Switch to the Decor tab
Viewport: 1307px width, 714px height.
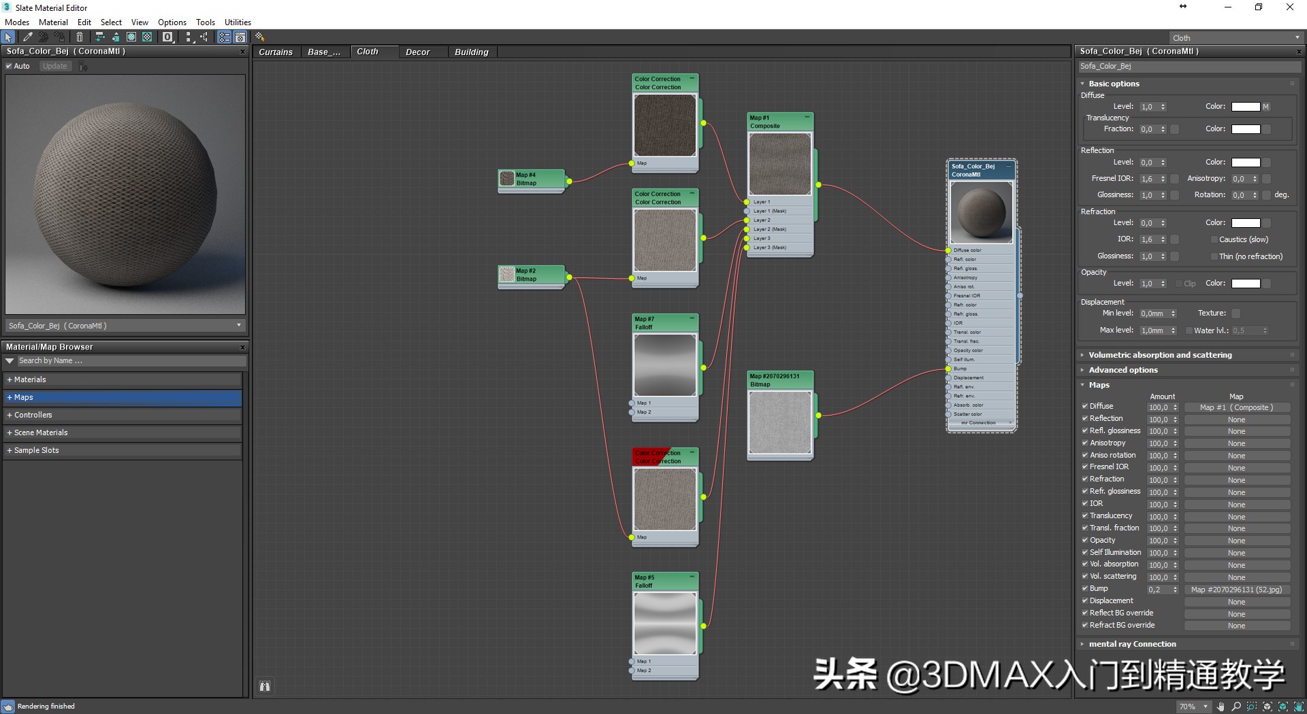pos(418,52)
